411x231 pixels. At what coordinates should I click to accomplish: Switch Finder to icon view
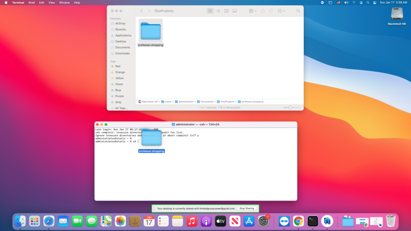coord(210,11)
